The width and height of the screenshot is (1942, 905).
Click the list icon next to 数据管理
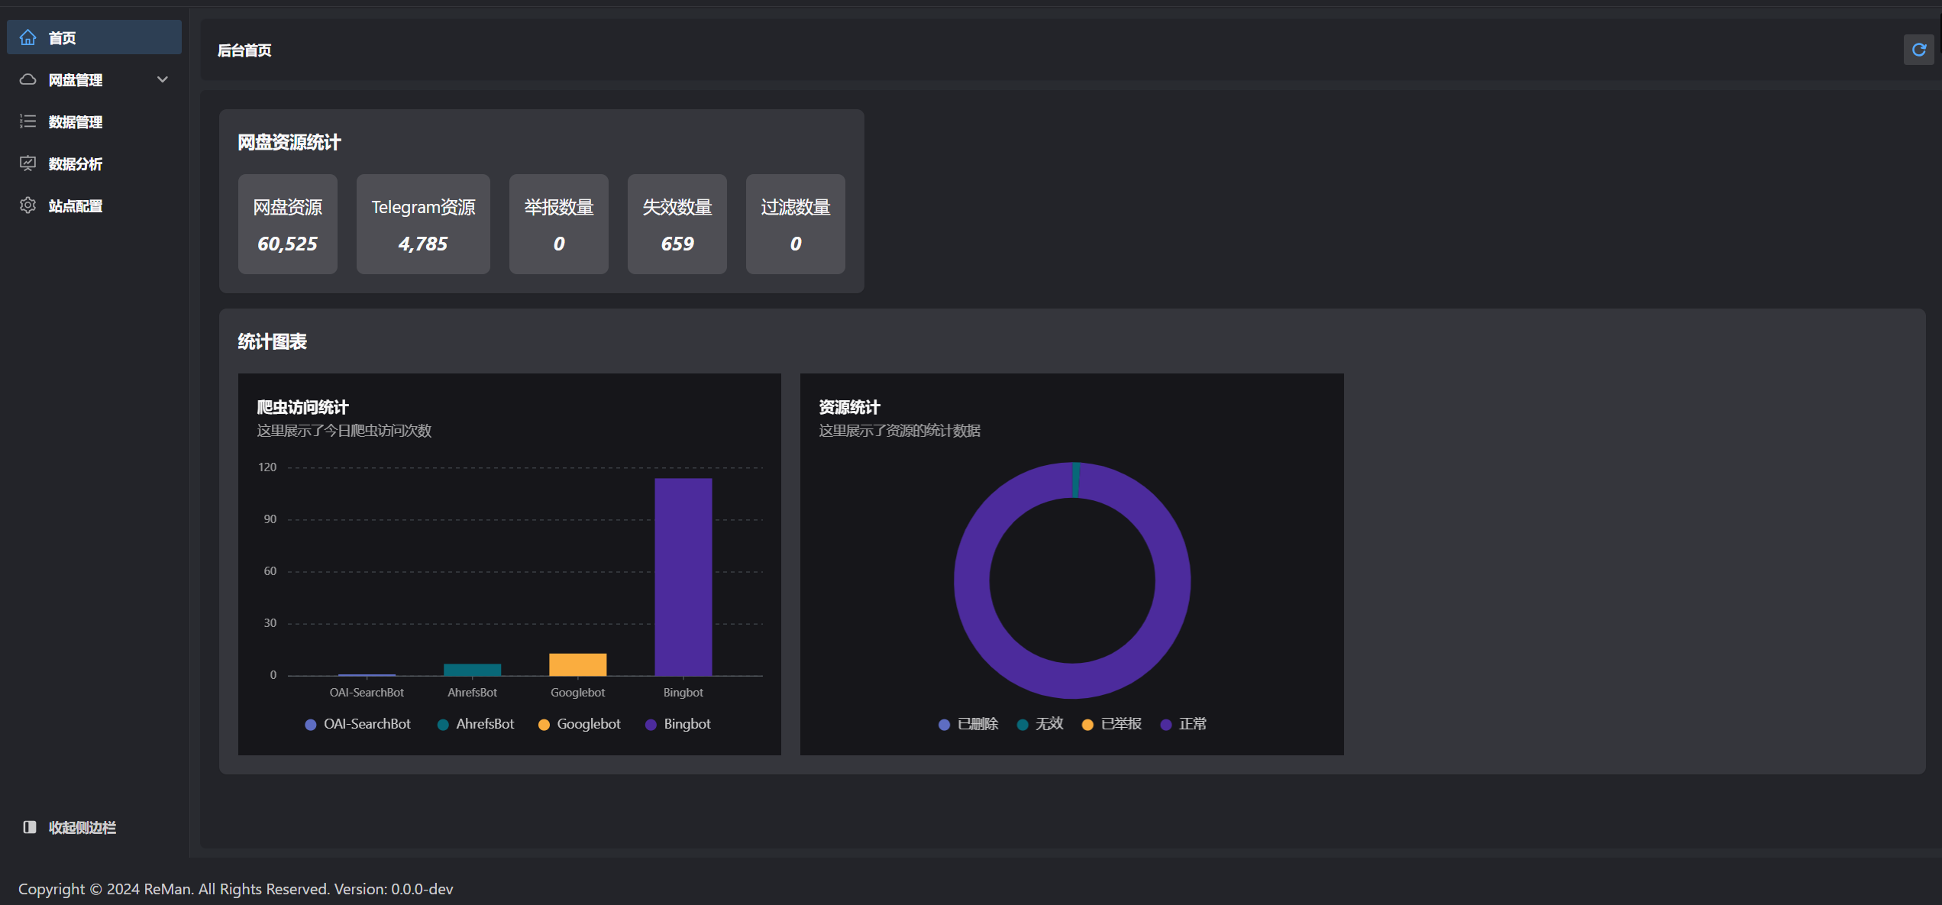pyautogui.click(x=28, y=121)
